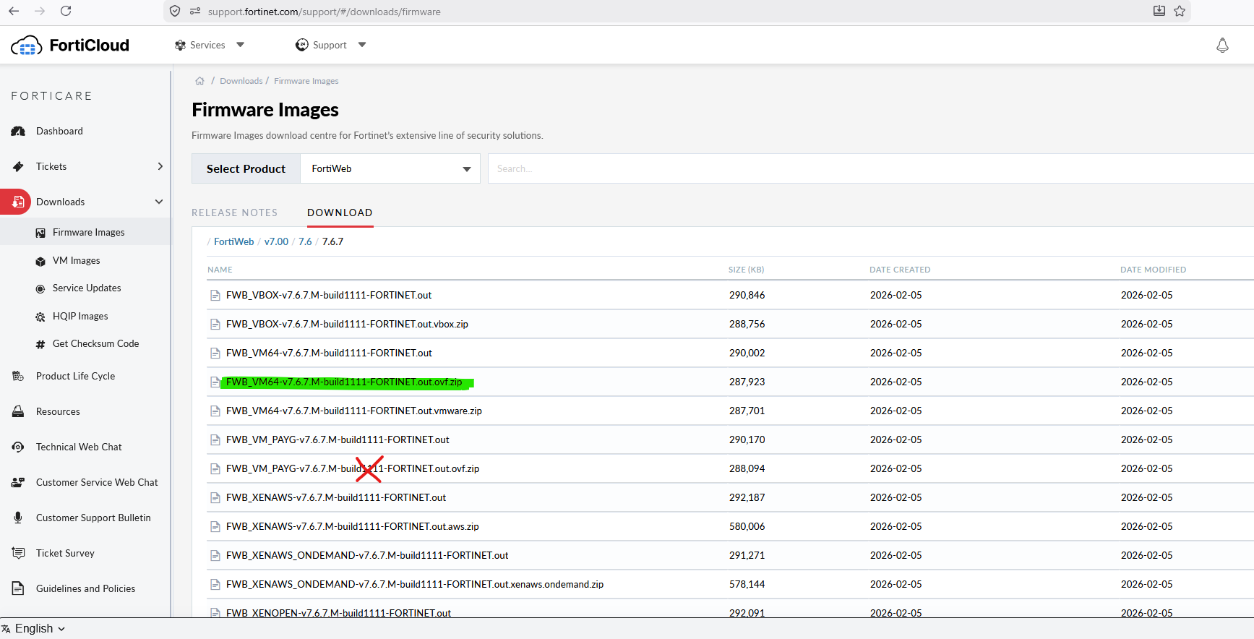Screen dimensions: 1254x639
Task: Open the Services dropdown menu
Action: coord(210,45)
